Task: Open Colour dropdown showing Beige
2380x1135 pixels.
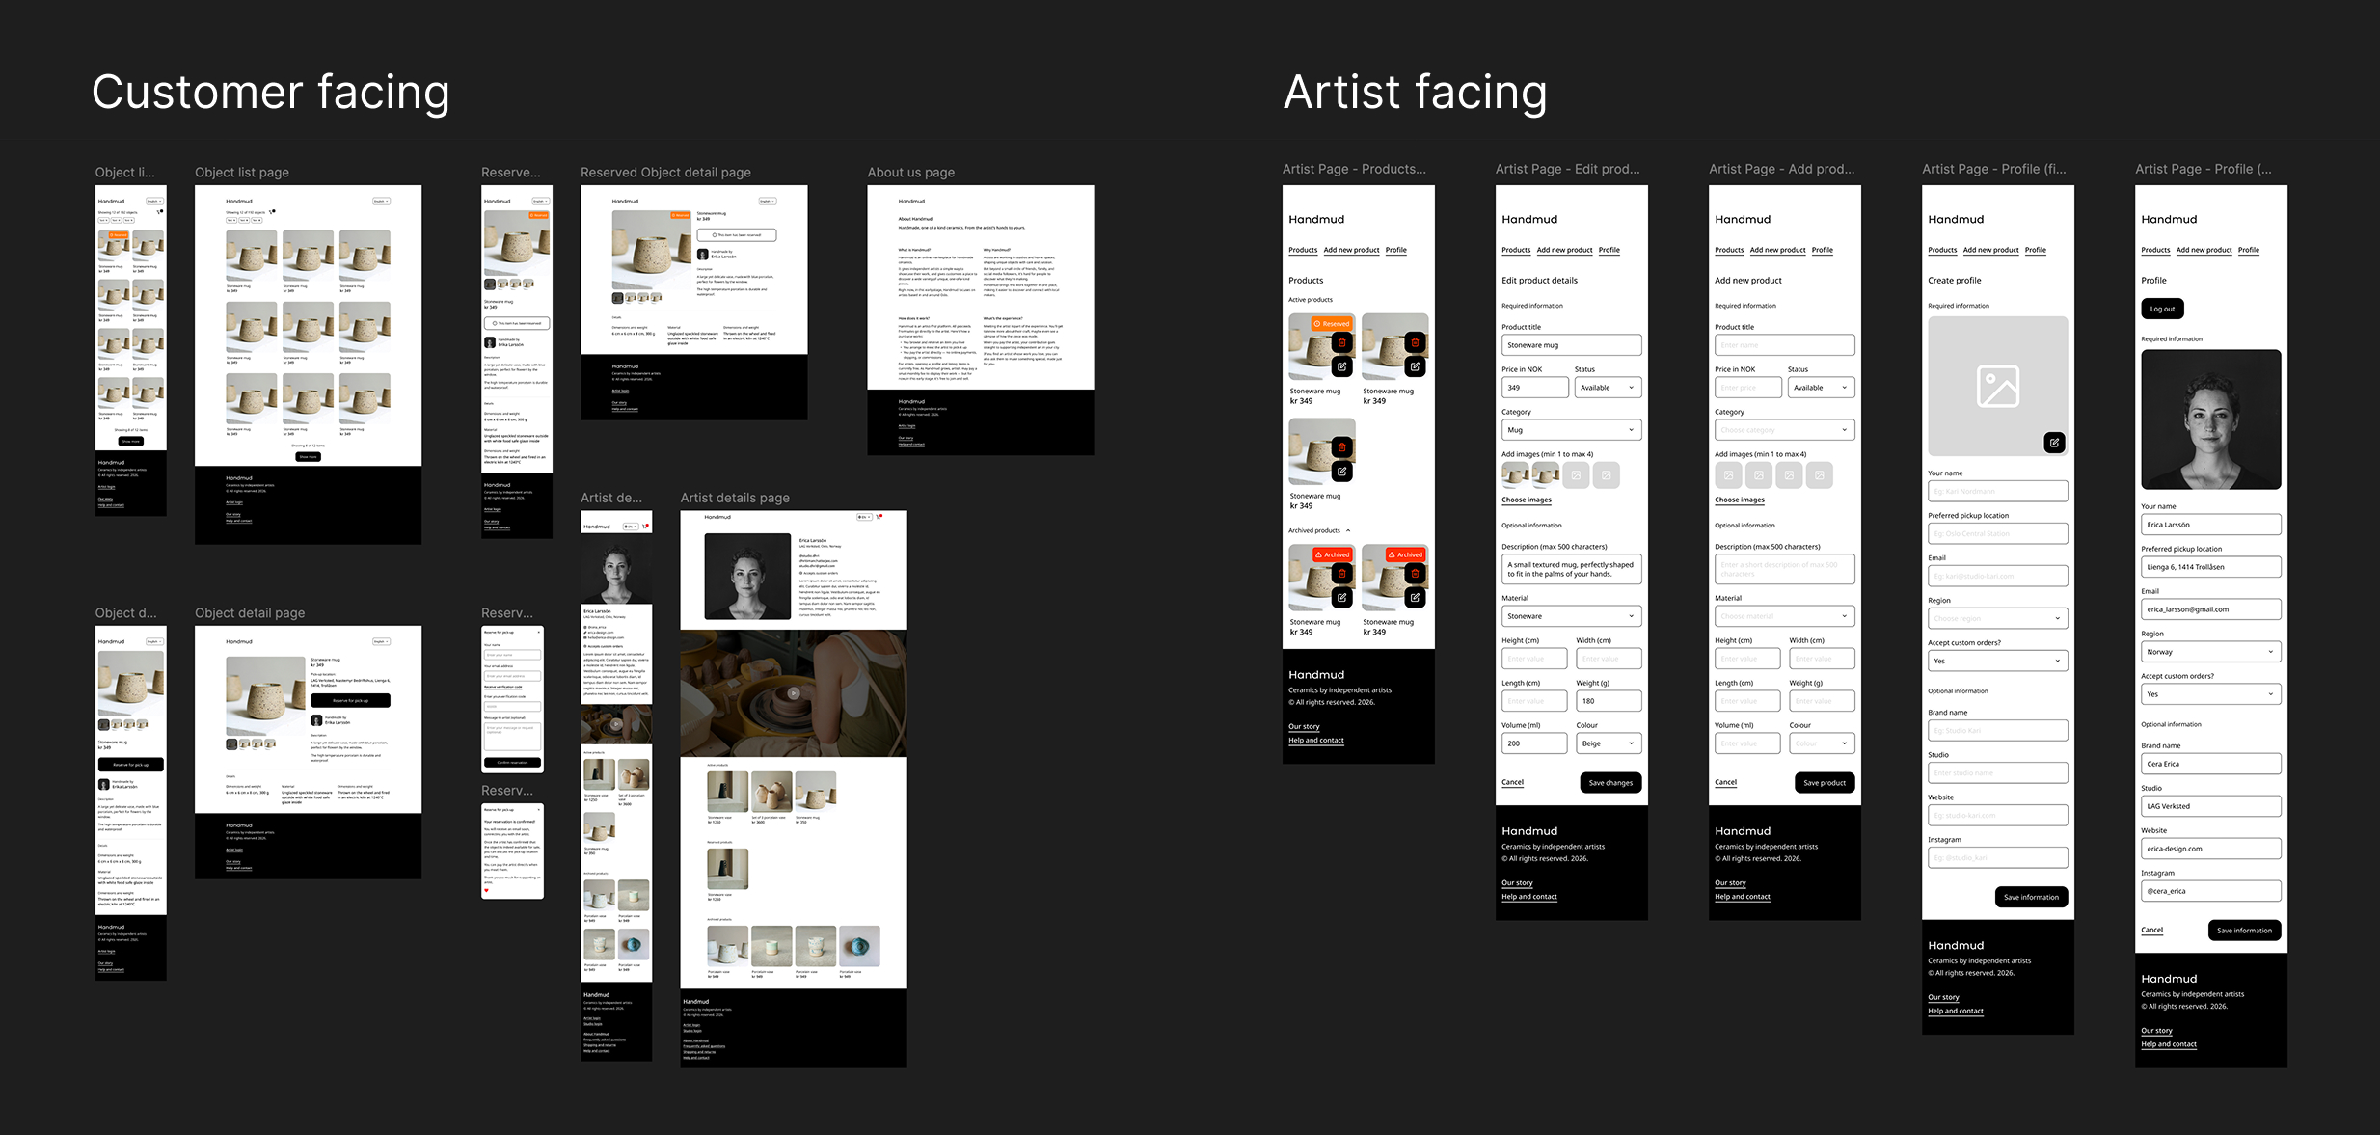Action: [1609, 743]
